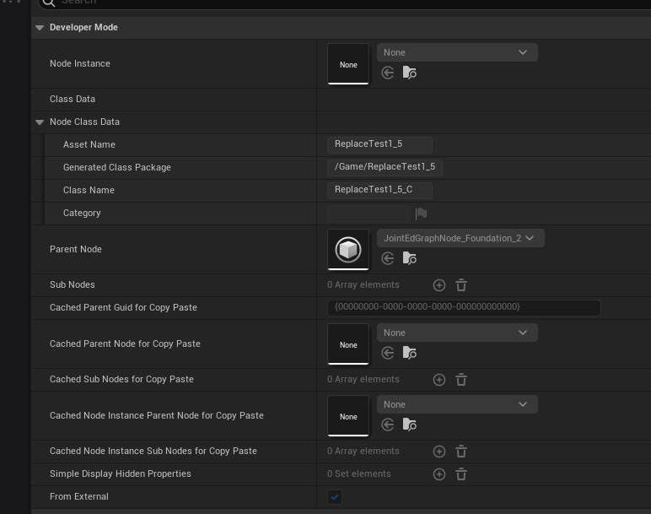Collapse the Developer Mode section
651x514 pixels.
click(x=40, y=28)
